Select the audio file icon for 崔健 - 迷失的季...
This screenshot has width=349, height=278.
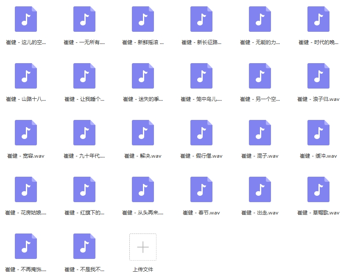(x=143, y=76)
